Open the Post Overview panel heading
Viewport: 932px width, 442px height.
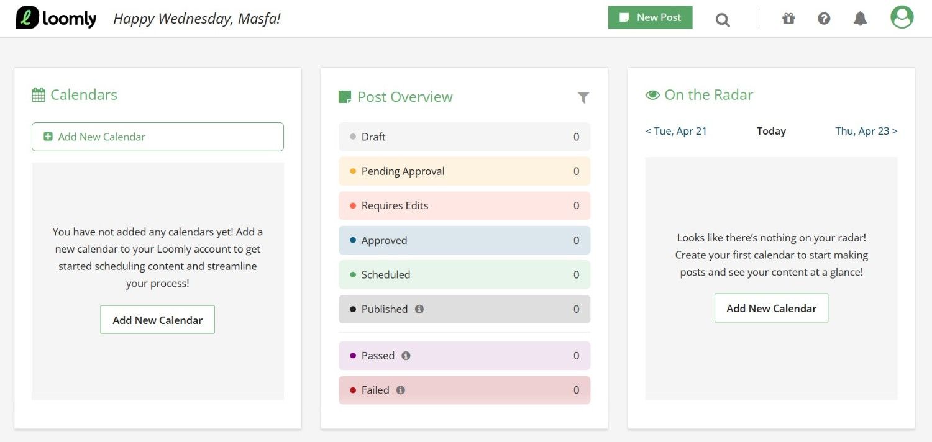tap(404, 97)
